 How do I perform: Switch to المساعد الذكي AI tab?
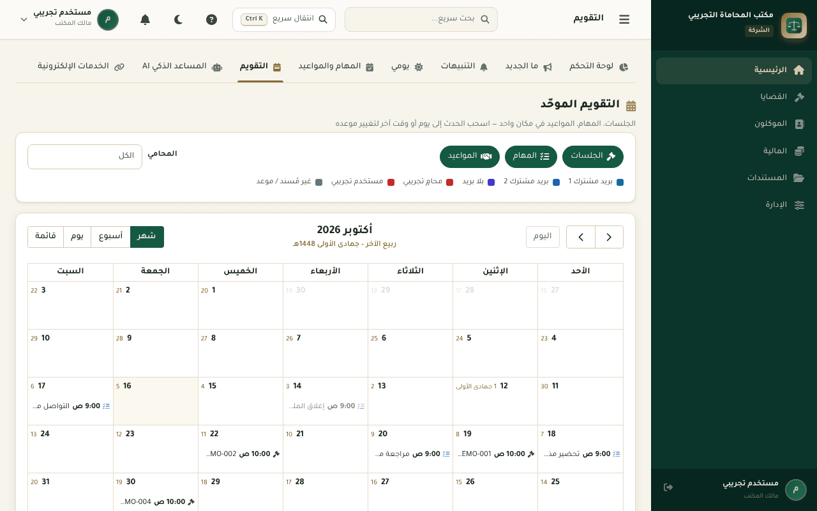coord(182,66)
